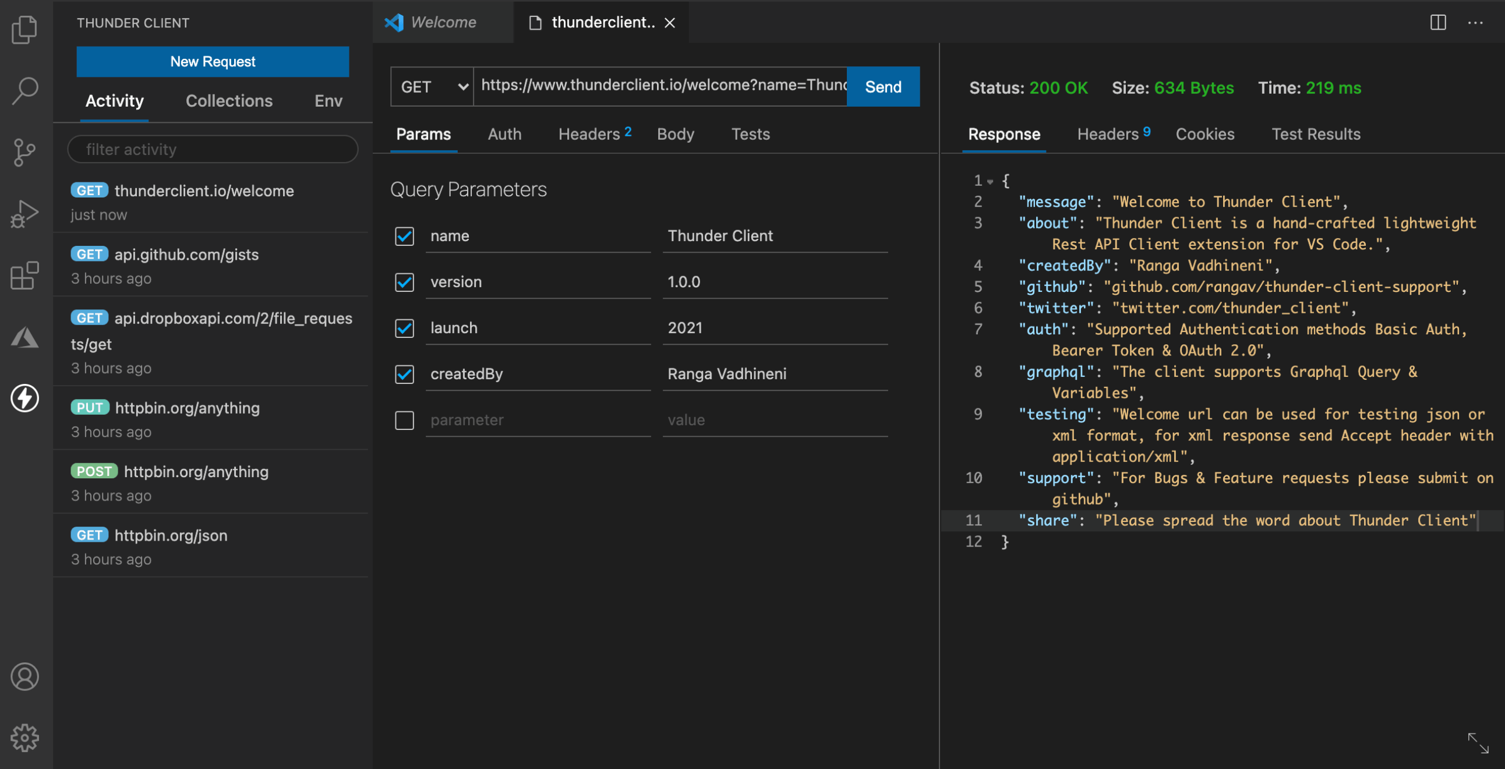
Task: Click the Send button
Action: pos(883,87)
